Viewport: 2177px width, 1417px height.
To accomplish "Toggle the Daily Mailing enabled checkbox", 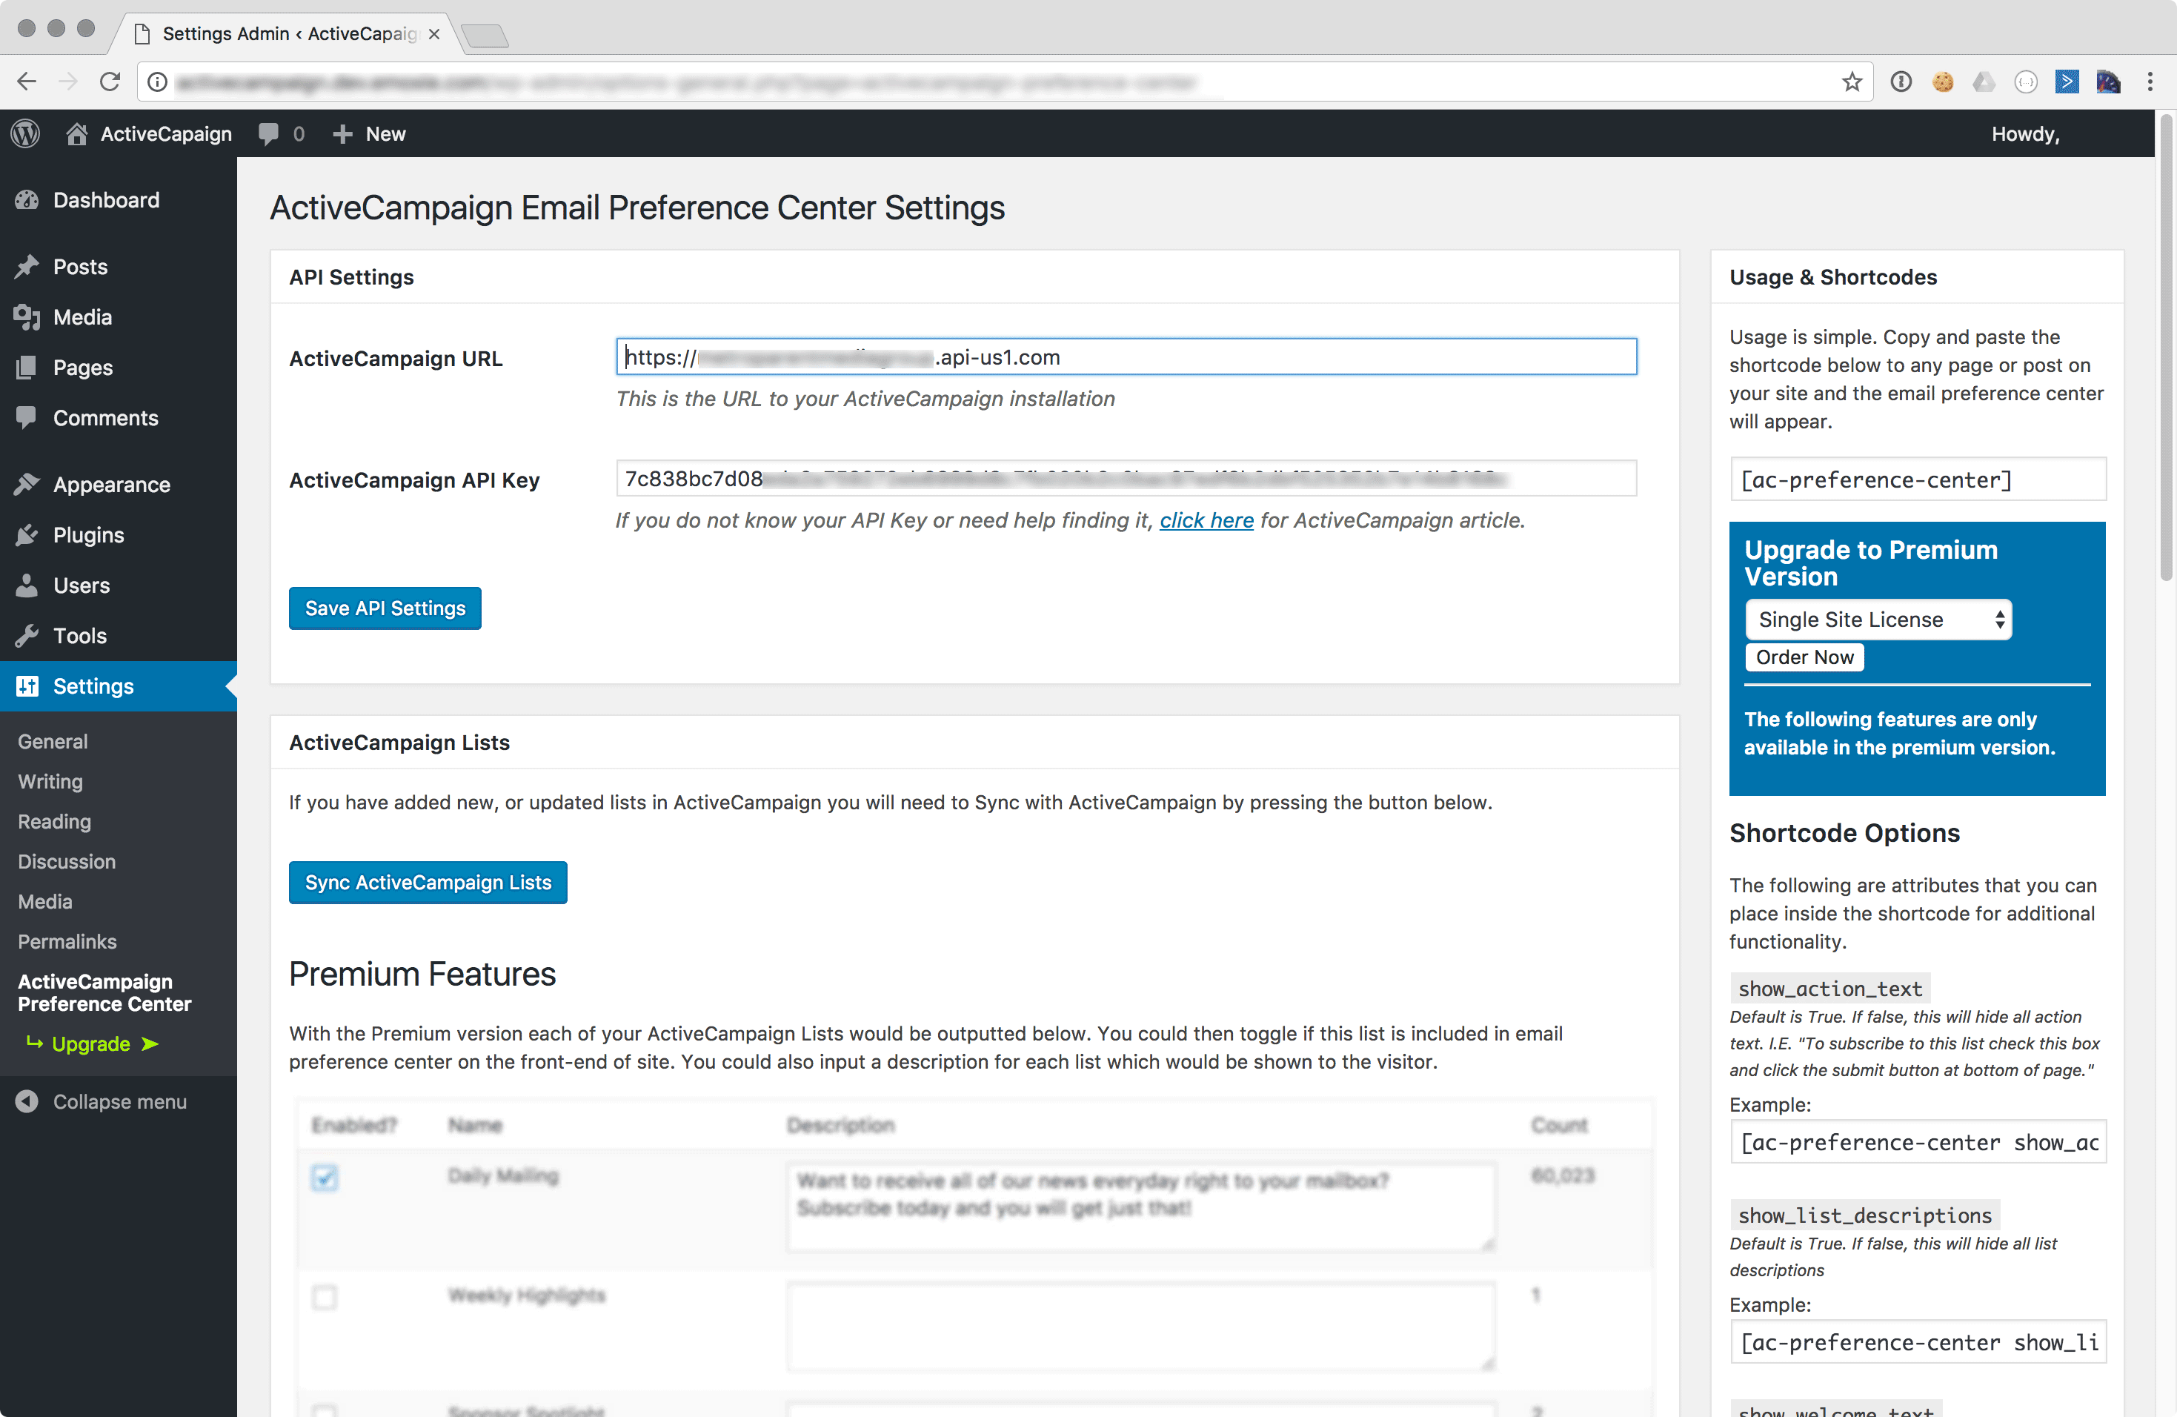I will (x=325, y=1178).
